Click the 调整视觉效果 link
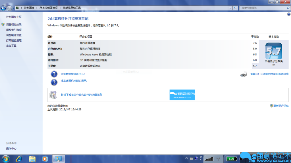Image resolution: width=291 pixels, height=163 pixels. coord(14,25)
